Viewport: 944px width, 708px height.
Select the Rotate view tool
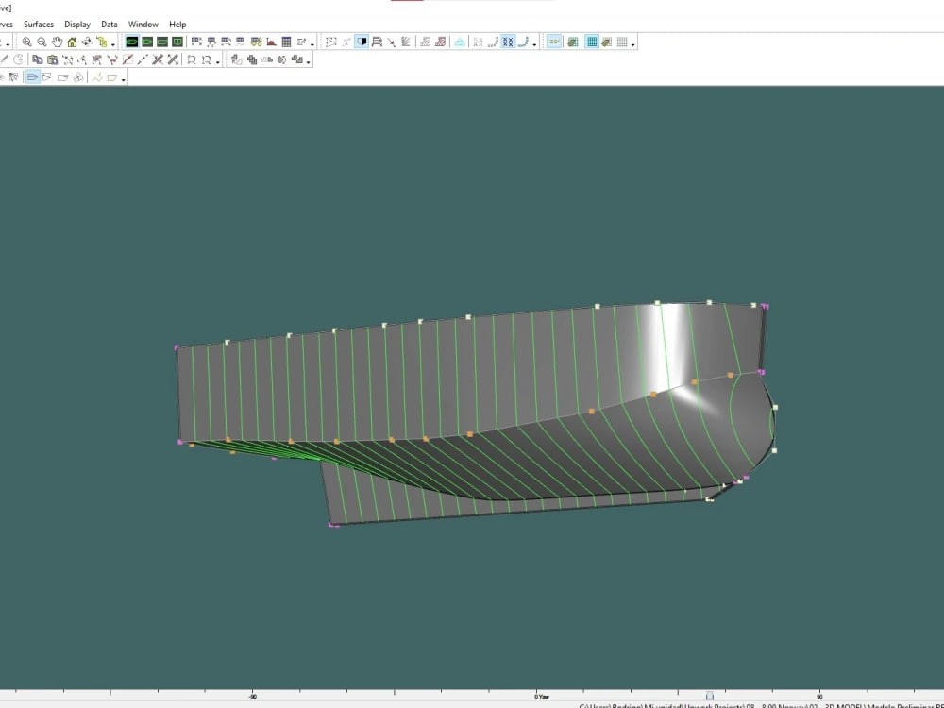pos(87,42)
